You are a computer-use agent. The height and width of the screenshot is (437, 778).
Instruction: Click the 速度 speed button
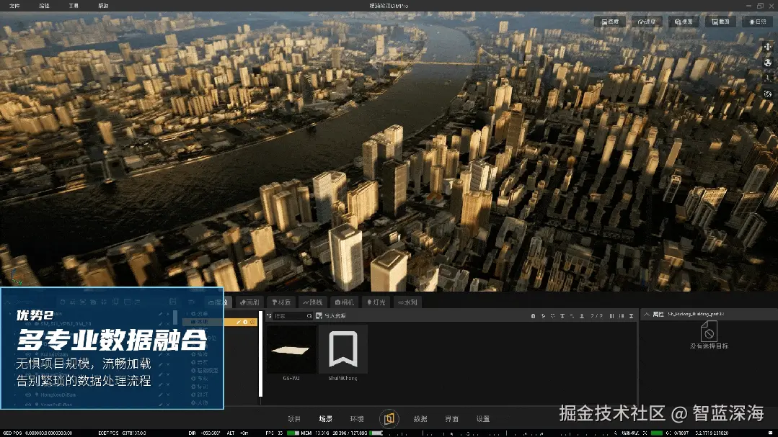pyautogui.click(x=647, y=22)
